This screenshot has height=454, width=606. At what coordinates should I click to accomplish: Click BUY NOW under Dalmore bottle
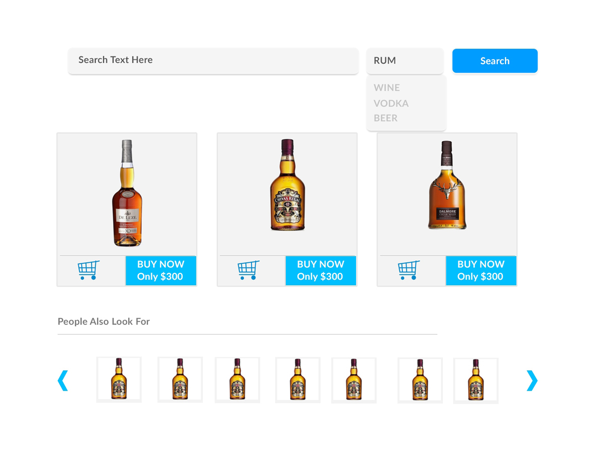coord(481,270)
